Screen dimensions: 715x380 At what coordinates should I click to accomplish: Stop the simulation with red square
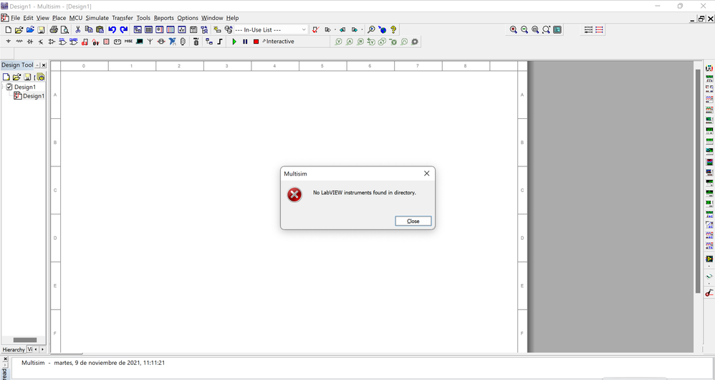click(256, 42)
